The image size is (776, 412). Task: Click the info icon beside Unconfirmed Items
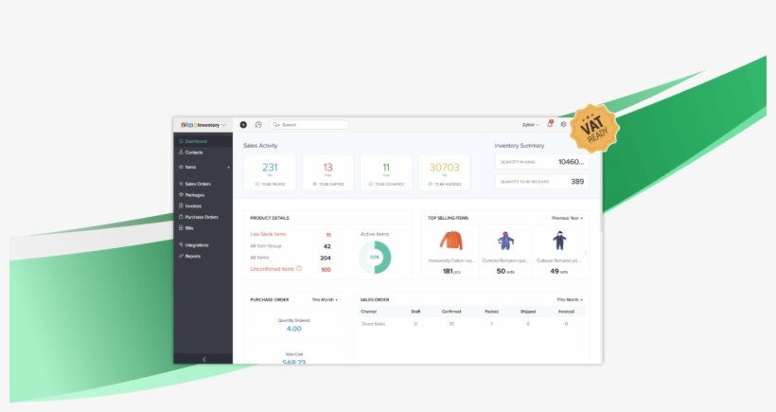tap(299, 268)
